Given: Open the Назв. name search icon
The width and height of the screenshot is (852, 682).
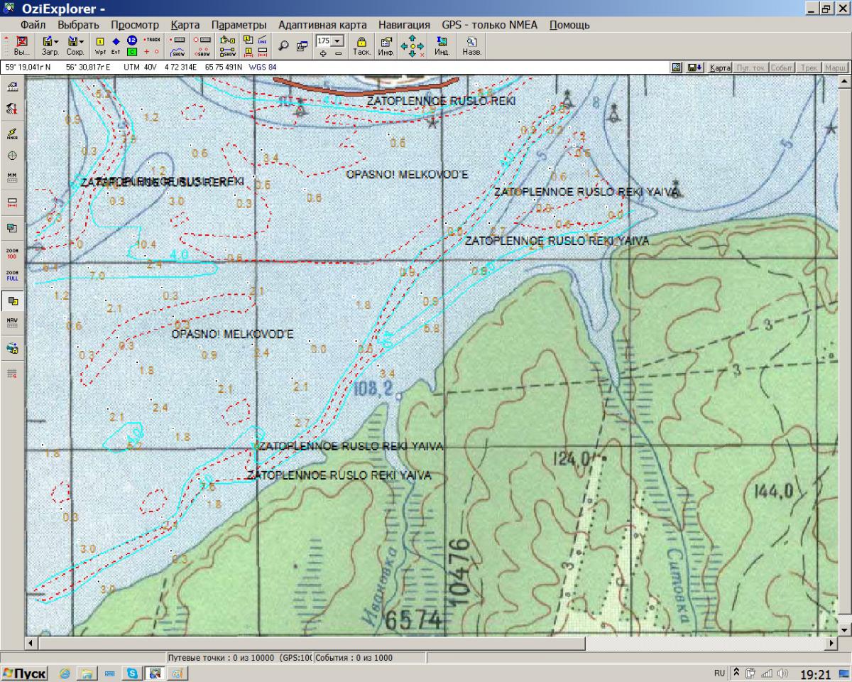Looking at the screenshot, I should tap(471, 45).
